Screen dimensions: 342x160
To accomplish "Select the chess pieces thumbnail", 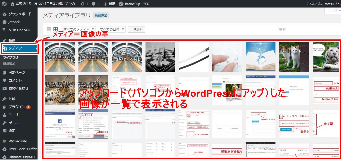I will pos(160,57).
